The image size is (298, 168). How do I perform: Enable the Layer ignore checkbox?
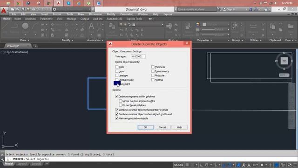coord(117,71)
